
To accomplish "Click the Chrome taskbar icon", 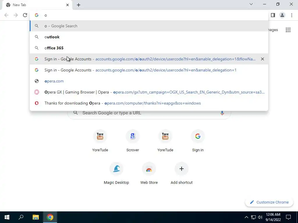I will pyautogui.click(x=50, y=217).
